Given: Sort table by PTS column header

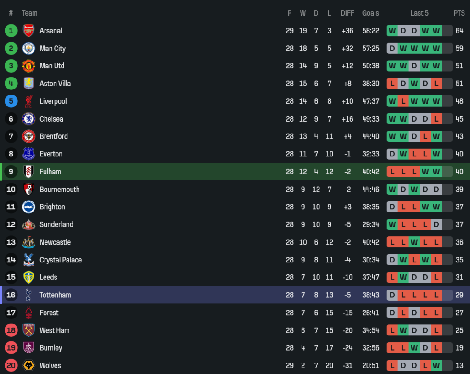Looking at the screenshot, I should coord(459,13).
